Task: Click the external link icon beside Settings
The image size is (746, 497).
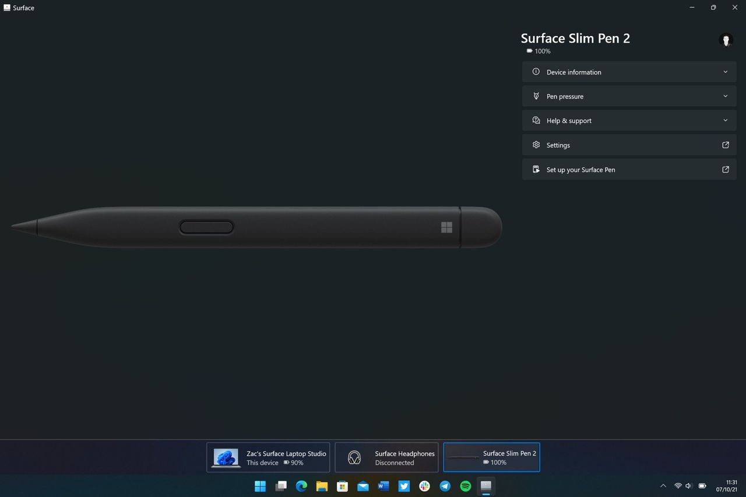Action: click(x=726, y=145)
